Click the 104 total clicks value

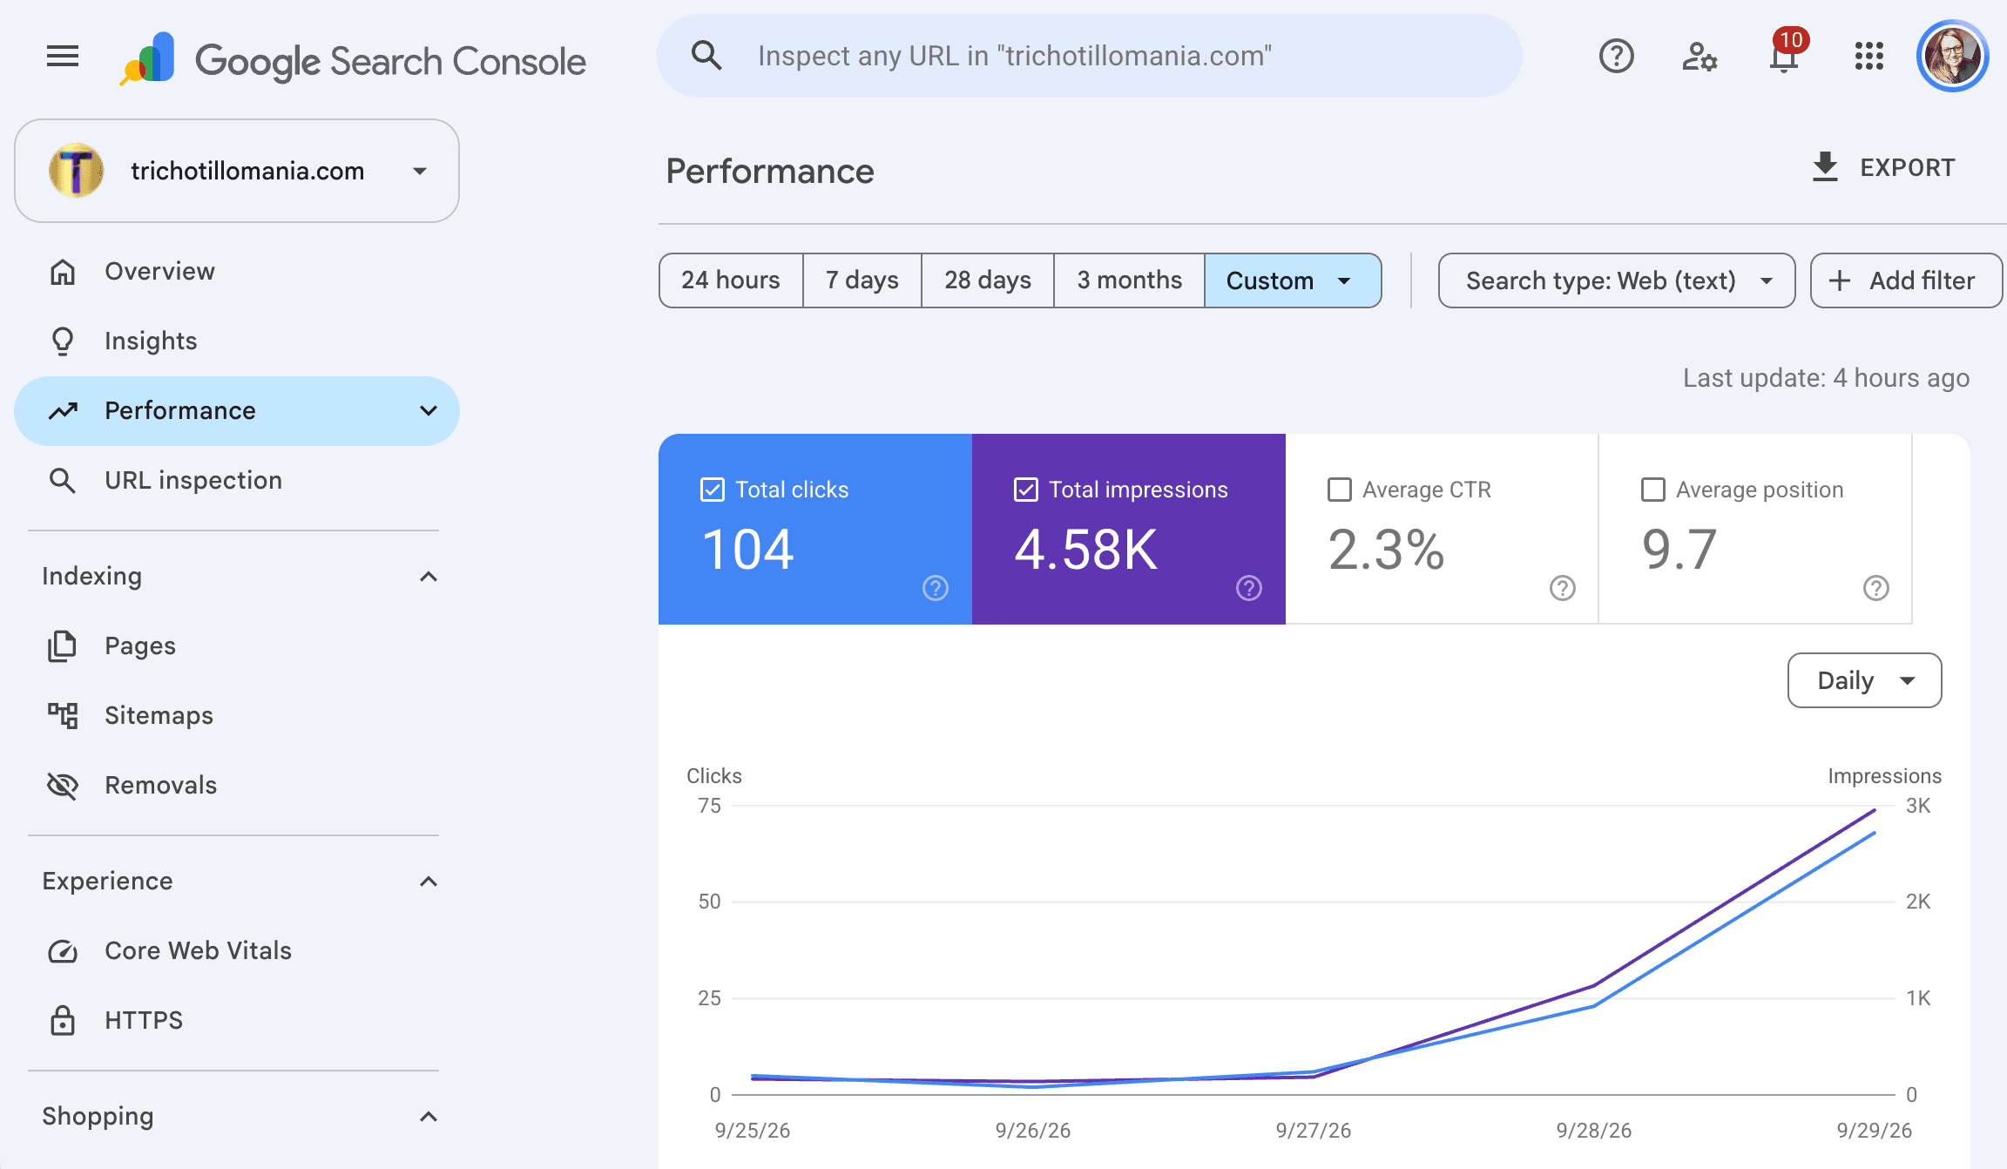747,551
